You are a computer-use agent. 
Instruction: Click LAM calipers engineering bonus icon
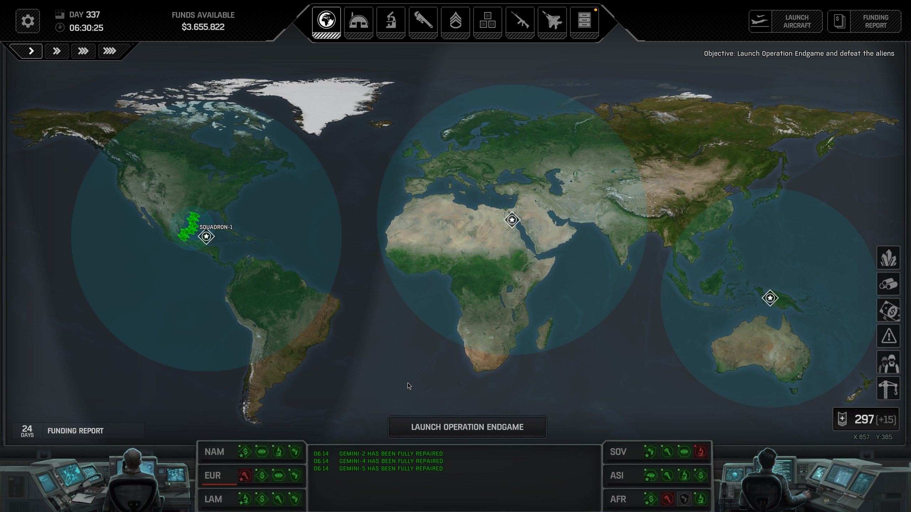pos(278,499)
